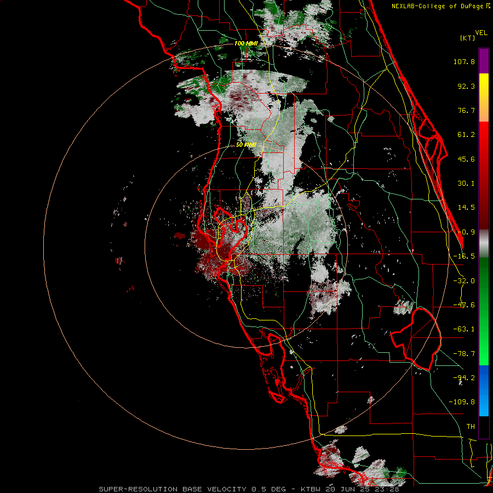Select the 76.7 value on velocity scale

[x=466, y=110]
